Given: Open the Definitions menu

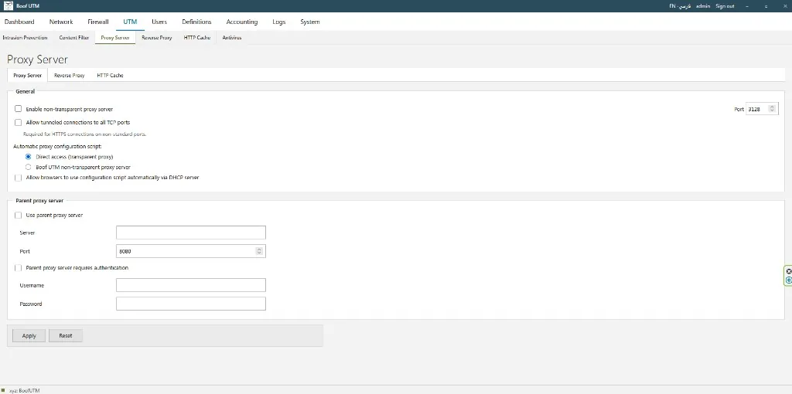Looking at the screenshot, I should tap(196, 22).
